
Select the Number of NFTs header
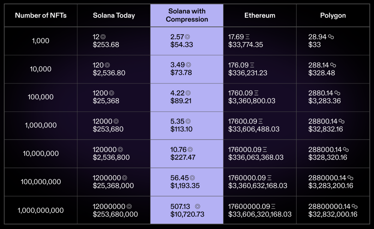pos(41,15)
